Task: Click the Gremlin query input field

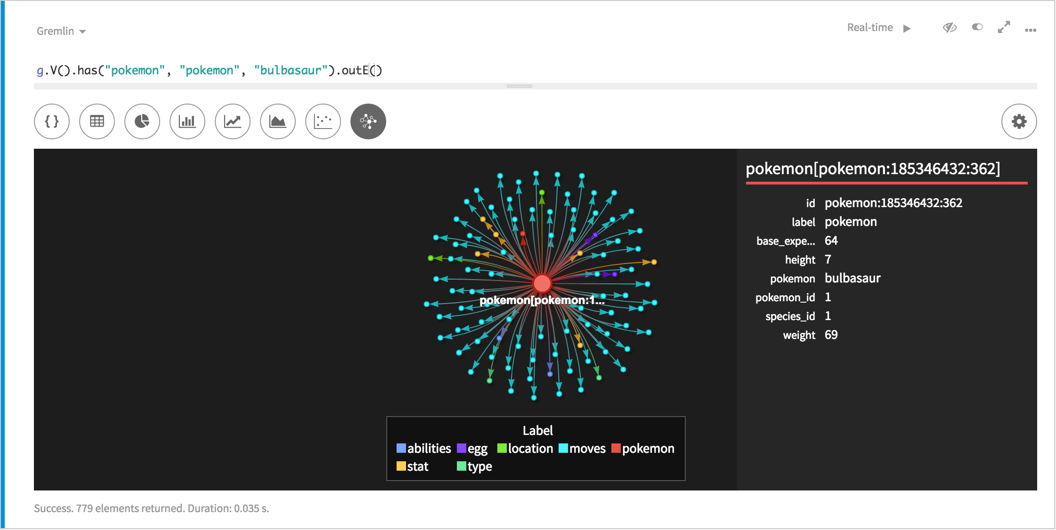Action: [528, 70]
